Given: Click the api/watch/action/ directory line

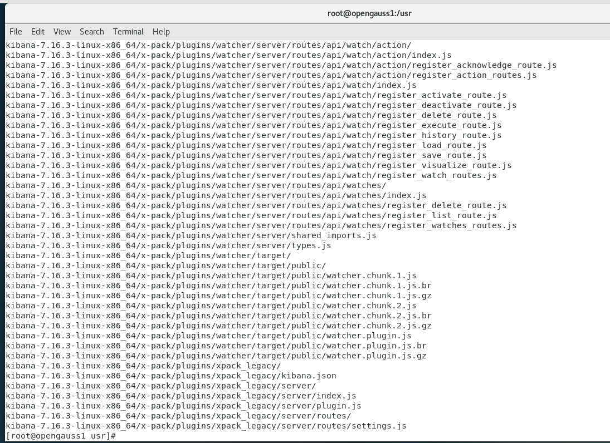Looking at the screenshot, I should [x=208, y=45].
